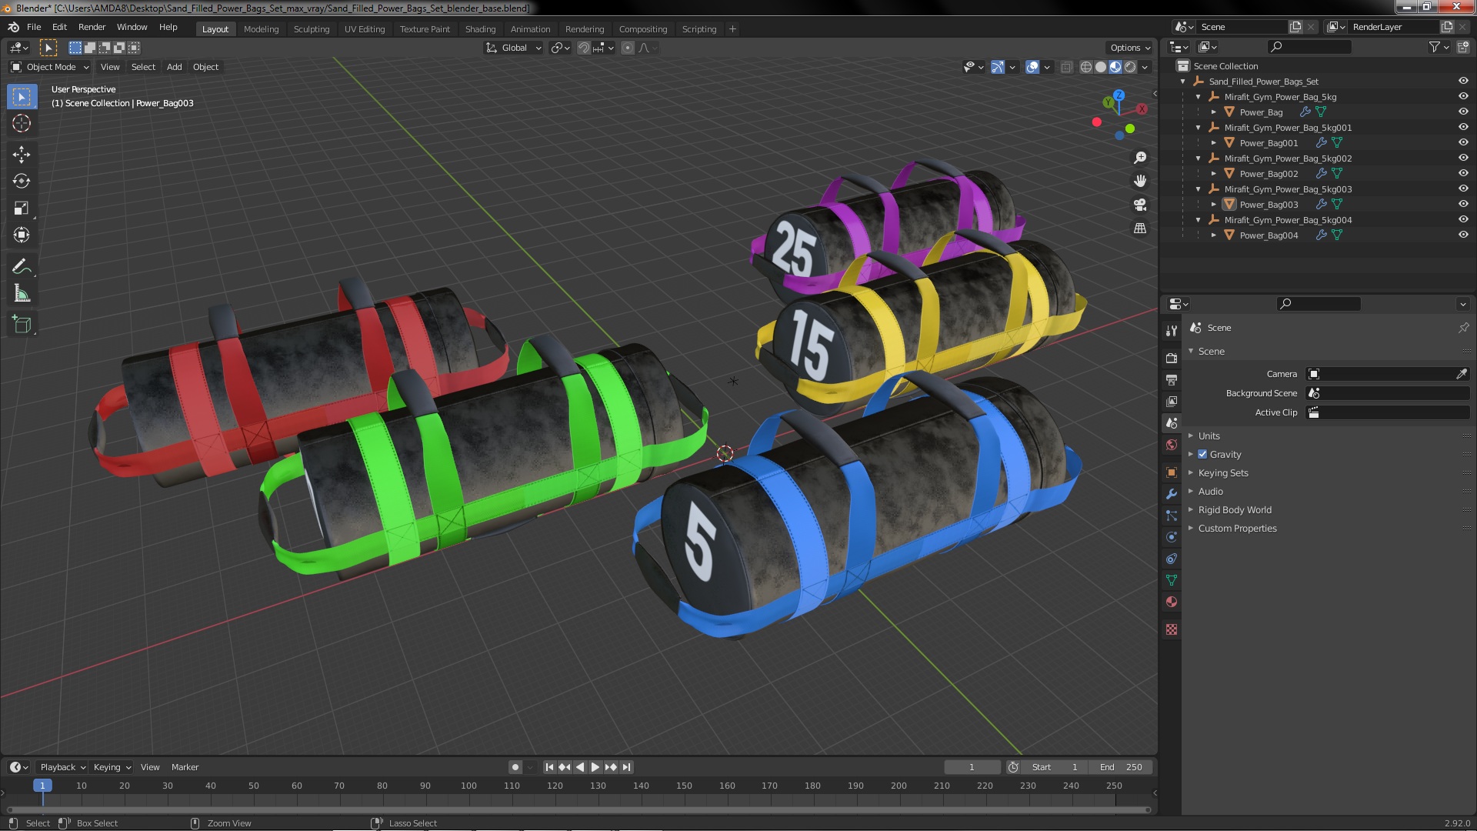This screenshot has height=831, width=1477.
Task: Switch to the Shading workspace tab
Action: [x=480, y=29]
